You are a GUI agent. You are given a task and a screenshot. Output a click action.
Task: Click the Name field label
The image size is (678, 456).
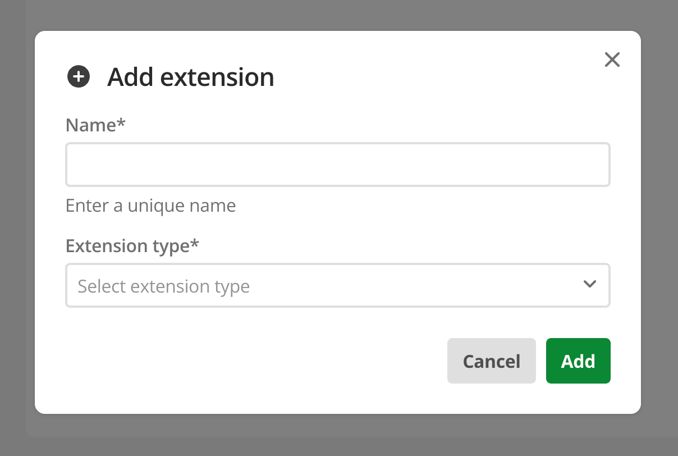pyautogui.click(x=95, y=125)
